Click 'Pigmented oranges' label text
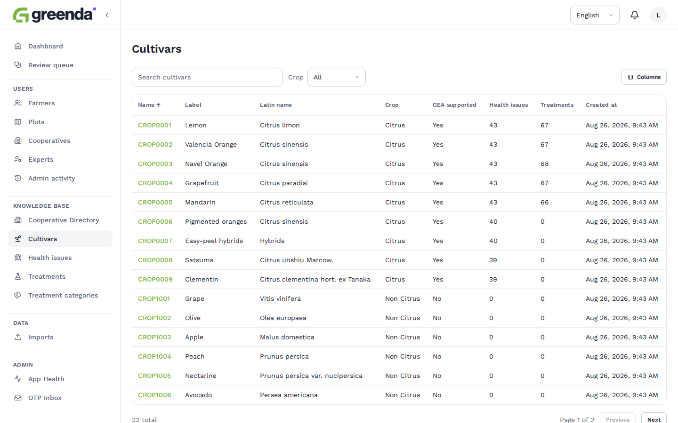Viewport: 678px width, 423px height. coord(216,221)
